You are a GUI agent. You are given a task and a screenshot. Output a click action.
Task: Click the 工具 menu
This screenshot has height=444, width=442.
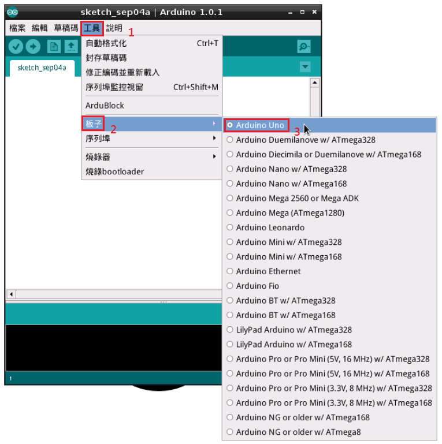point(92,28)
